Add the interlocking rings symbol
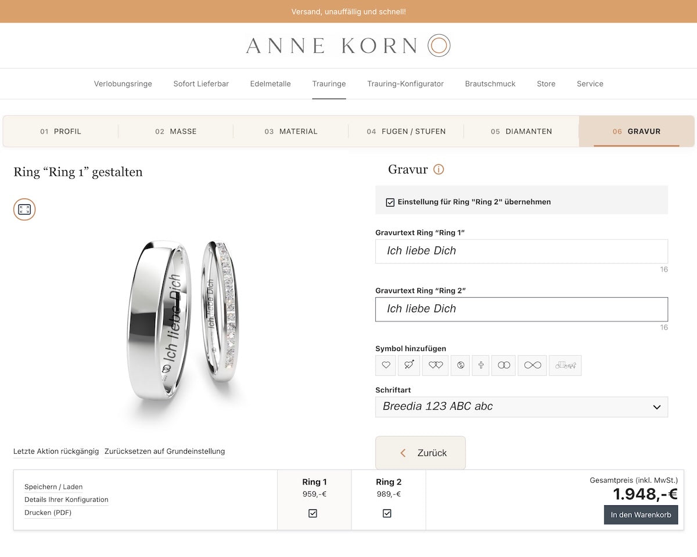Screen dimensions: 697x557 tap(504, 365)
